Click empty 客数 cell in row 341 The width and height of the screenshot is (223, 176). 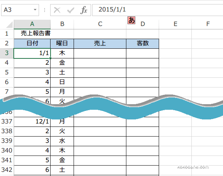coord(143,160)
